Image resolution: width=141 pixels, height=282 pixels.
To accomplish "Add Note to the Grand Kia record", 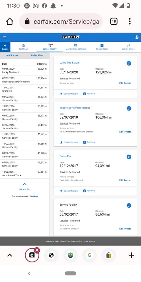I will click(89, 191).
